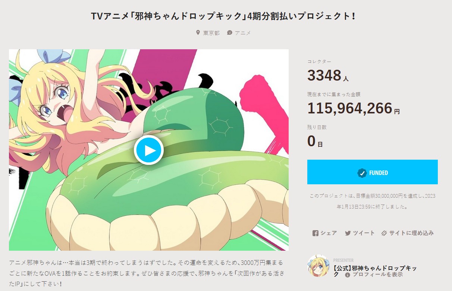Click the Facebook share icon
The height and width of the screenshot is (291, 452).
coord(315,233)
